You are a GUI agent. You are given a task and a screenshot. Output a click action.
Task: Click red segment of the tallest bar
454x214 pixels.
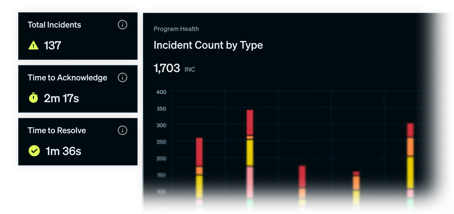coord(250,122)
